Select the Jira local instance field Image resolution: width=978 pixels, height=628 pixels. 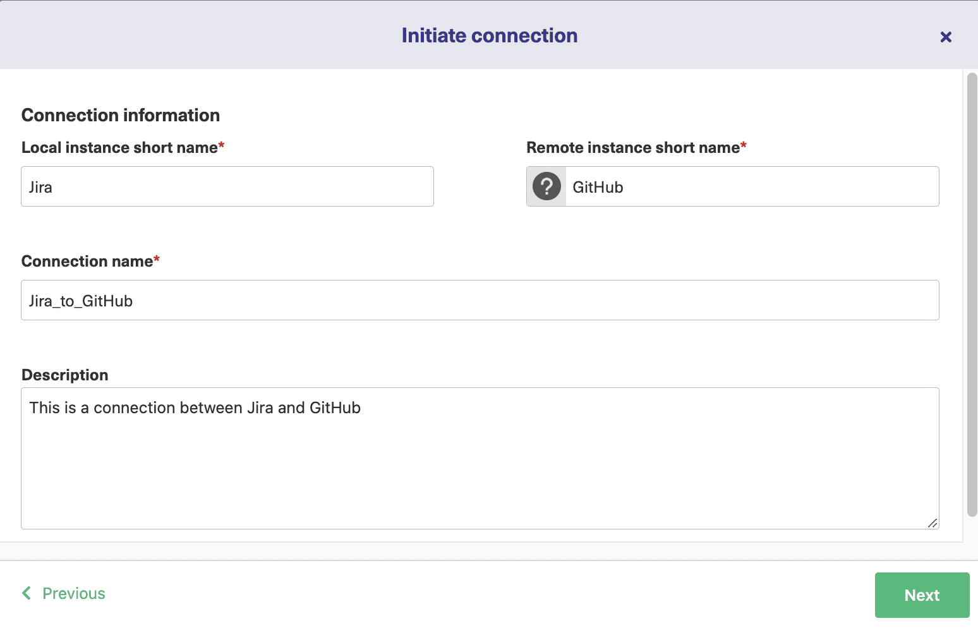coord(227,186)
